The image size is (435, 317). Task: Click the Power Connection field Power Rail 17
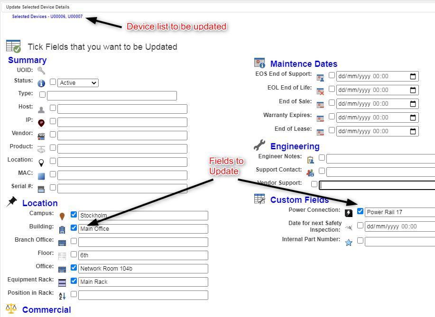(400, 212)
